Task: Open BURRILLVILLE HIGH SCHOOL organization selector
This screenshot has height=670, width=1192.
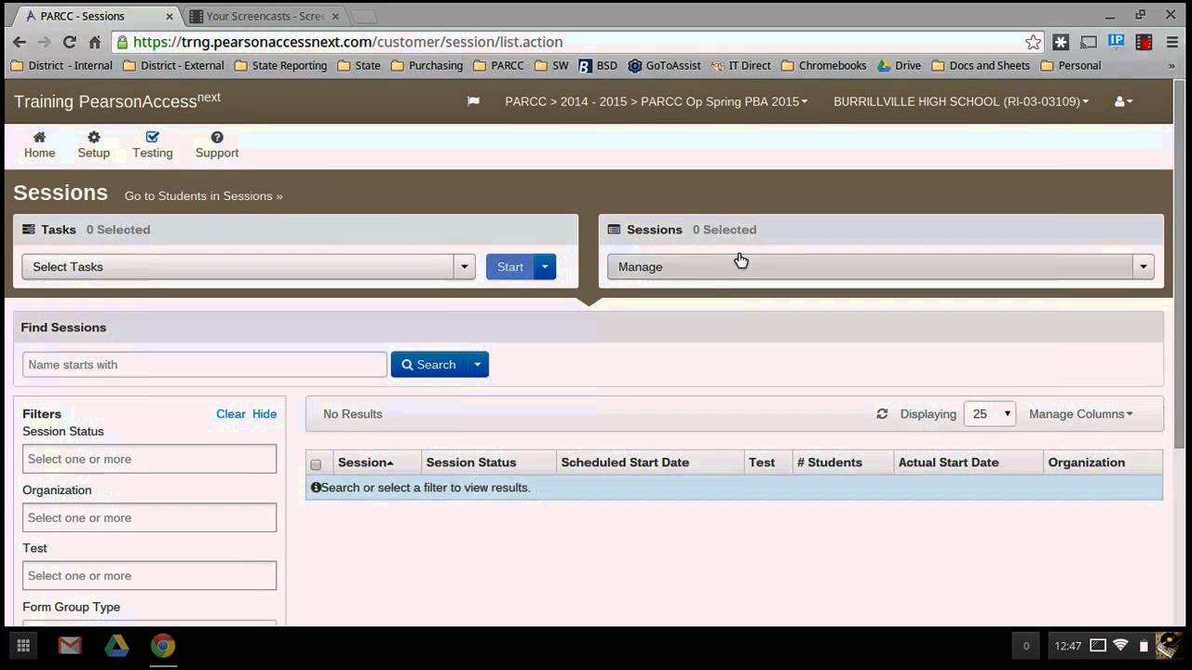Action: 961,101
